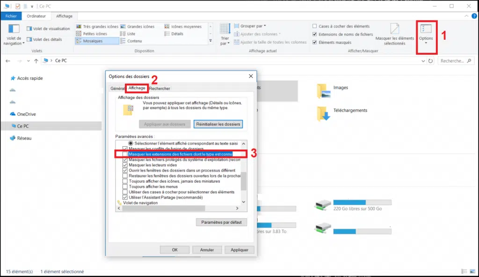Viewport: 479px width, 277px height.
Task: Select Très grandes icônes layout
Action: point(97,27)
